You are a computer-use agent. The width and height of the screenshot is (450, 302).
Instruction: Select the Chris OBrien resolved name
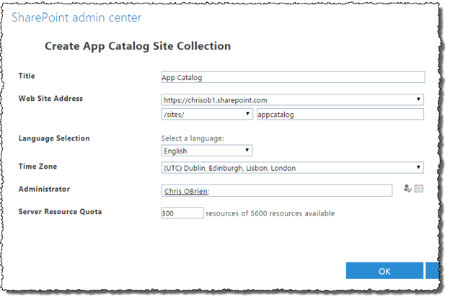[x=185, y=191]
